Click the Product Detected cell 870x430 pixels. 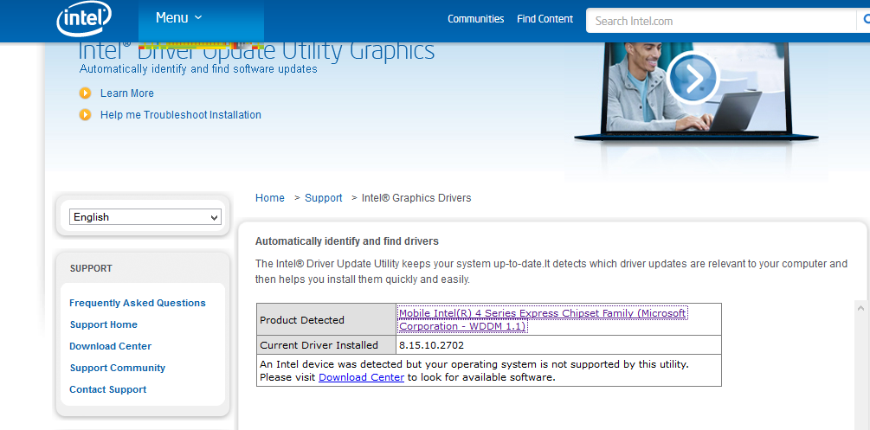(326, 319)
